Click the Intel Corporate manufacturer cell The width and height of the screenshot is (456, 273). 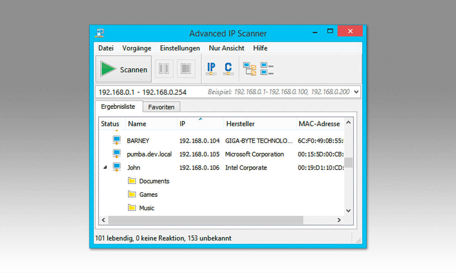(246, 168)
